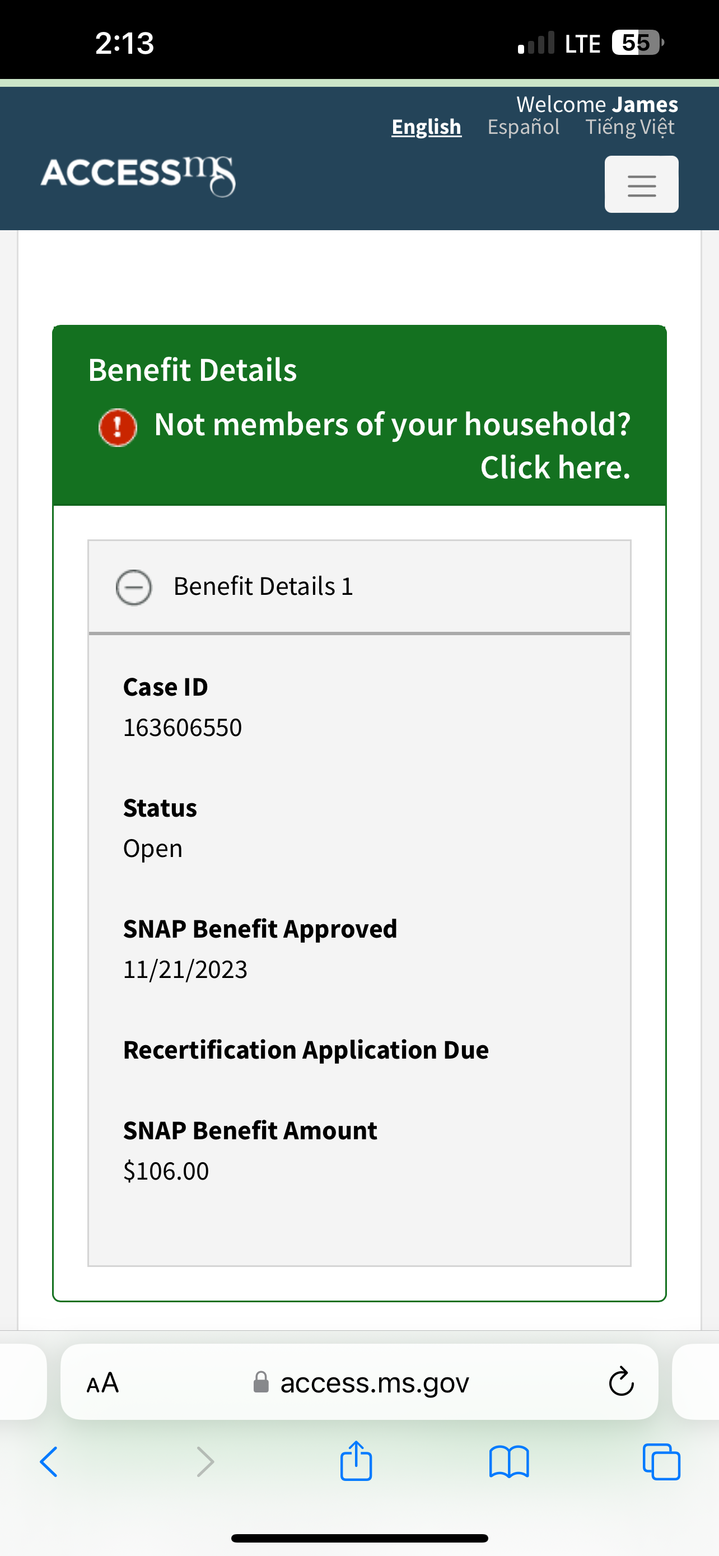Viewport: 719px width, 1556px height.
Task: Tap the access.ms.gov address field
Action: tap(359, 1382)
